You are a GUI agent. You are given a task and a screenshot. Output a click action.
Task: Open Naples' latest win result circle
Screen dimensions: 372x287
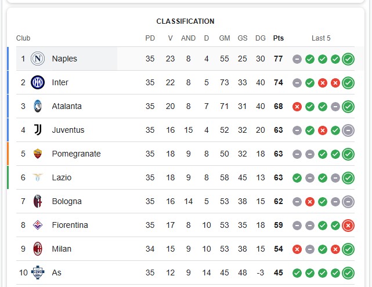(x=348, y=59)
